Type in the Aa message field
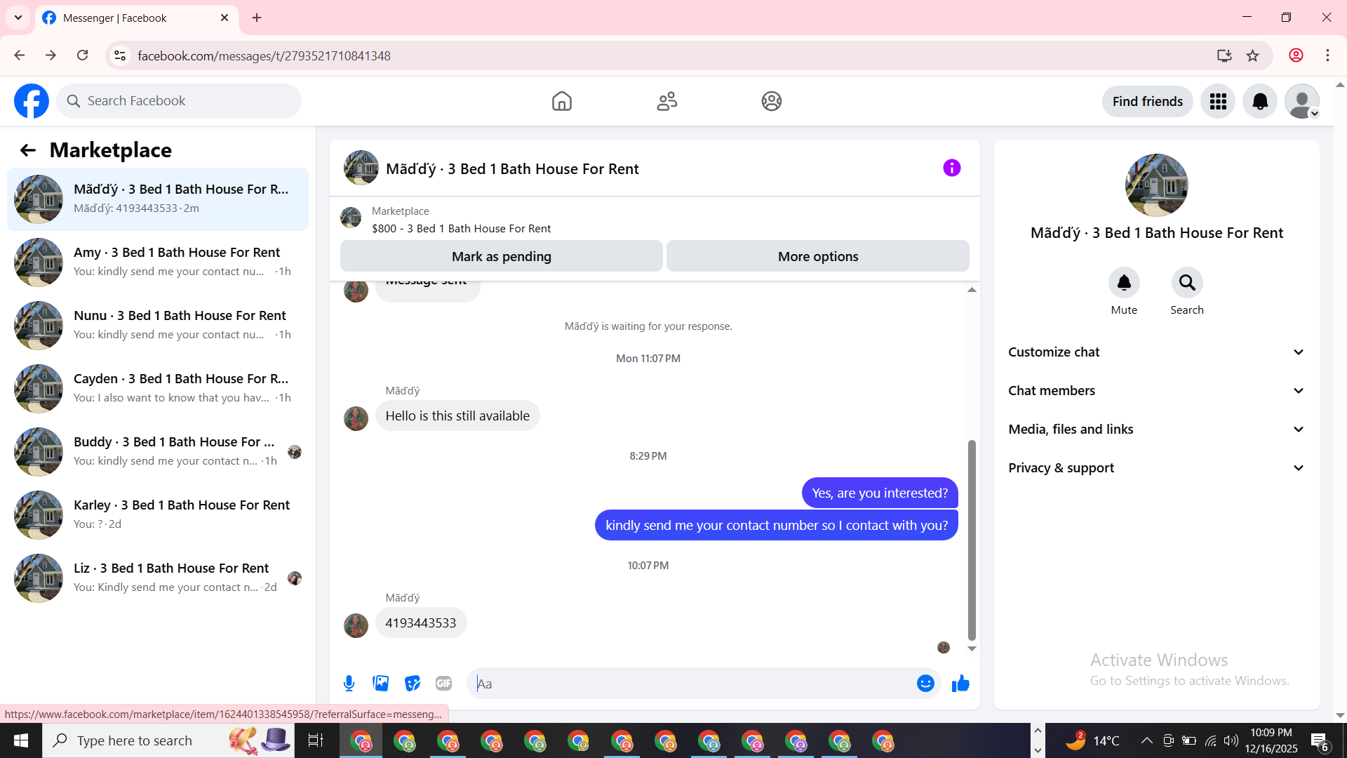Image resolution: width=1347 pixels, height=758 pixels. pyautogui.click(x=691, y=684)
